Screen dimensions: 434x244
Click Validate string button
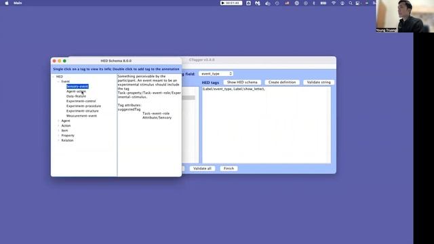click(319, 83)
